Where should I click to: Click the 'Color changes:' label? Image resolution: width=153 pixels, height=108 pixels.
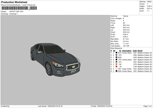coord(116,18)
